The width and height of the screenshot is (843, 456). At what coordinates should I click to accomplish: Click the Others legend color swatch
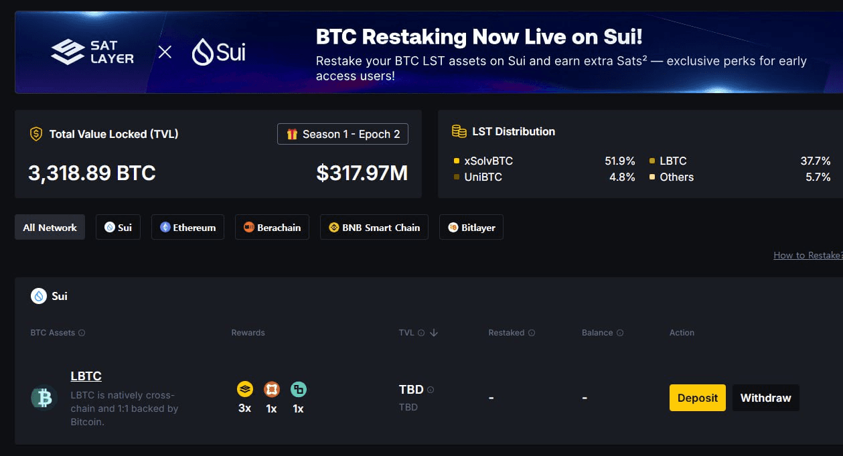652,177
